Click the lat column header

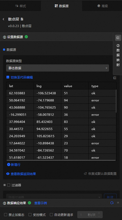(x=20, y=86)
